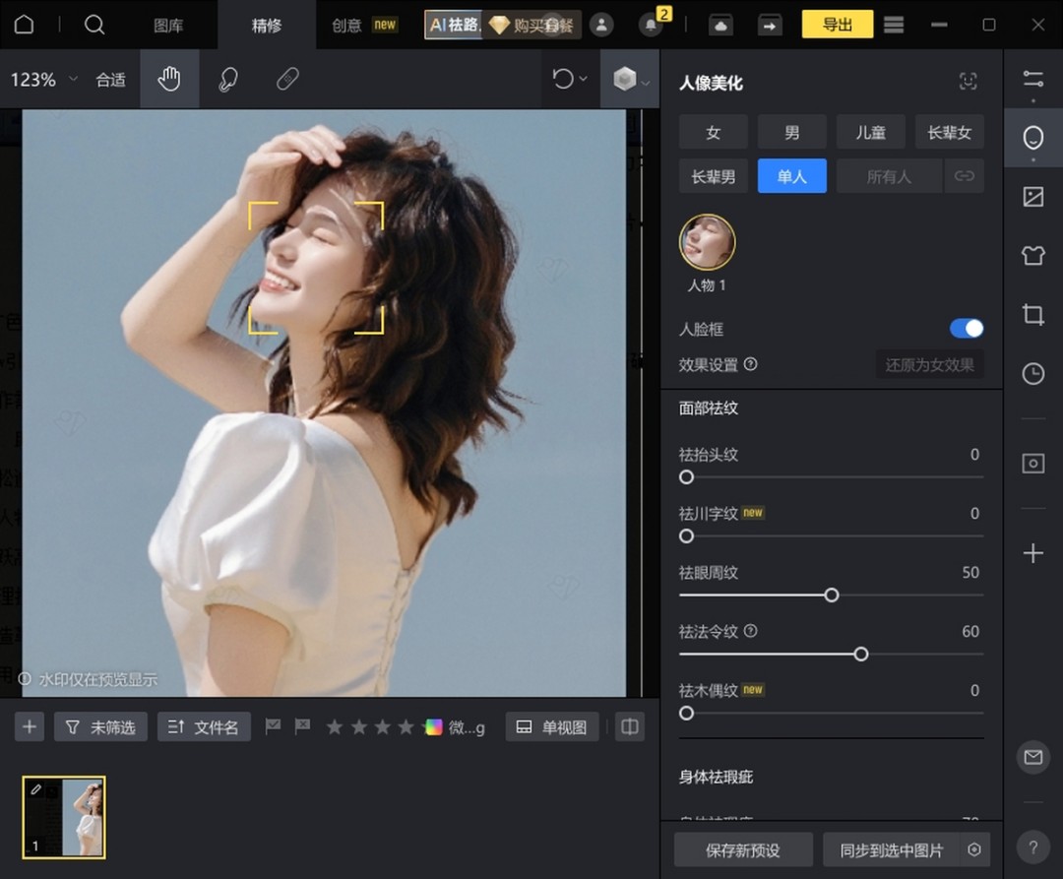
Task: Switch gender preset to 男
Action: coord(791,131)
